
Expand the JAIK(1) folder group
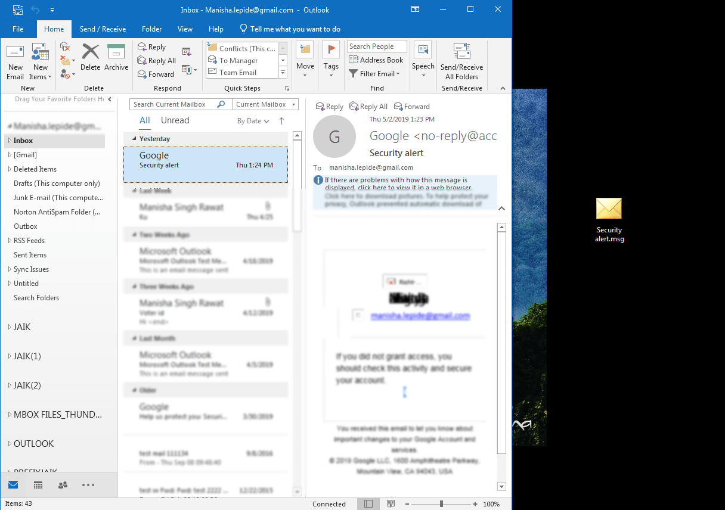click(x=10, y=356)
